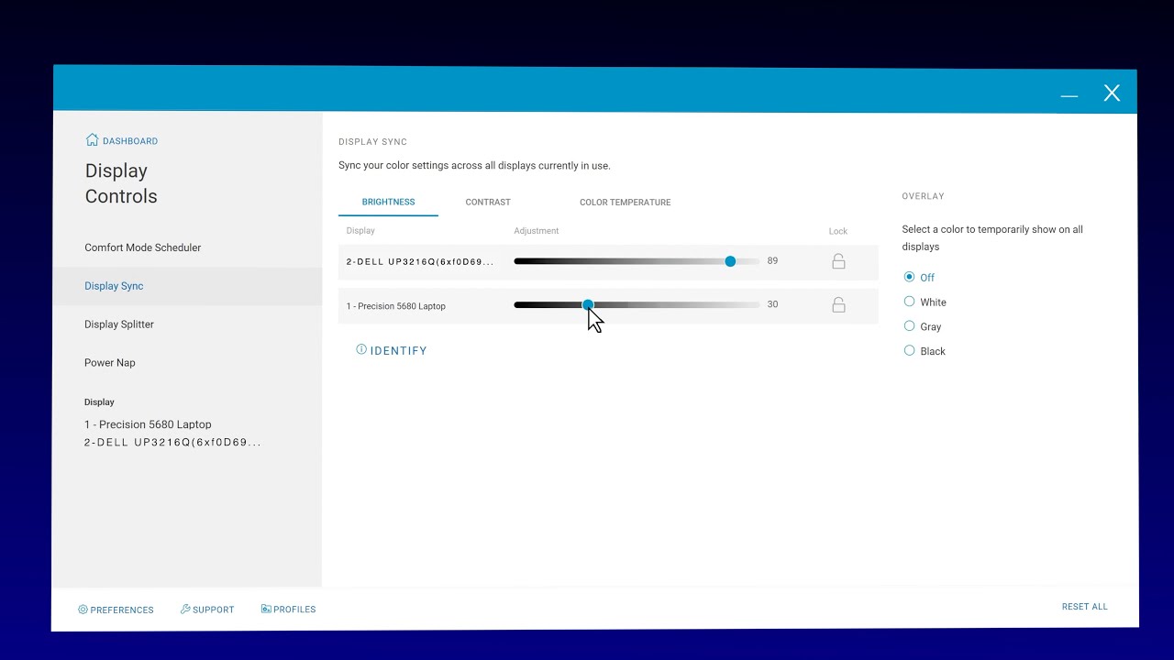Click the brightness value 30
This screenshot has width=1174, height=660.
click(772, 304)
